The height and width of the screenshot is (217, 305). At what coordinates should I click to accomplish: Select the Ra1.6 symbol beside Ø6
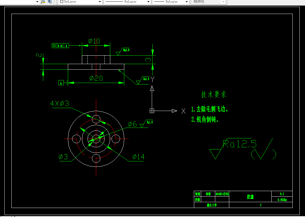pos(147,124)
